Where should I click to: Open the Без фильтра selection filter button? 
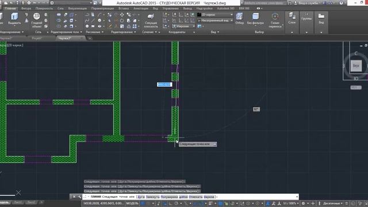(255, 18)
